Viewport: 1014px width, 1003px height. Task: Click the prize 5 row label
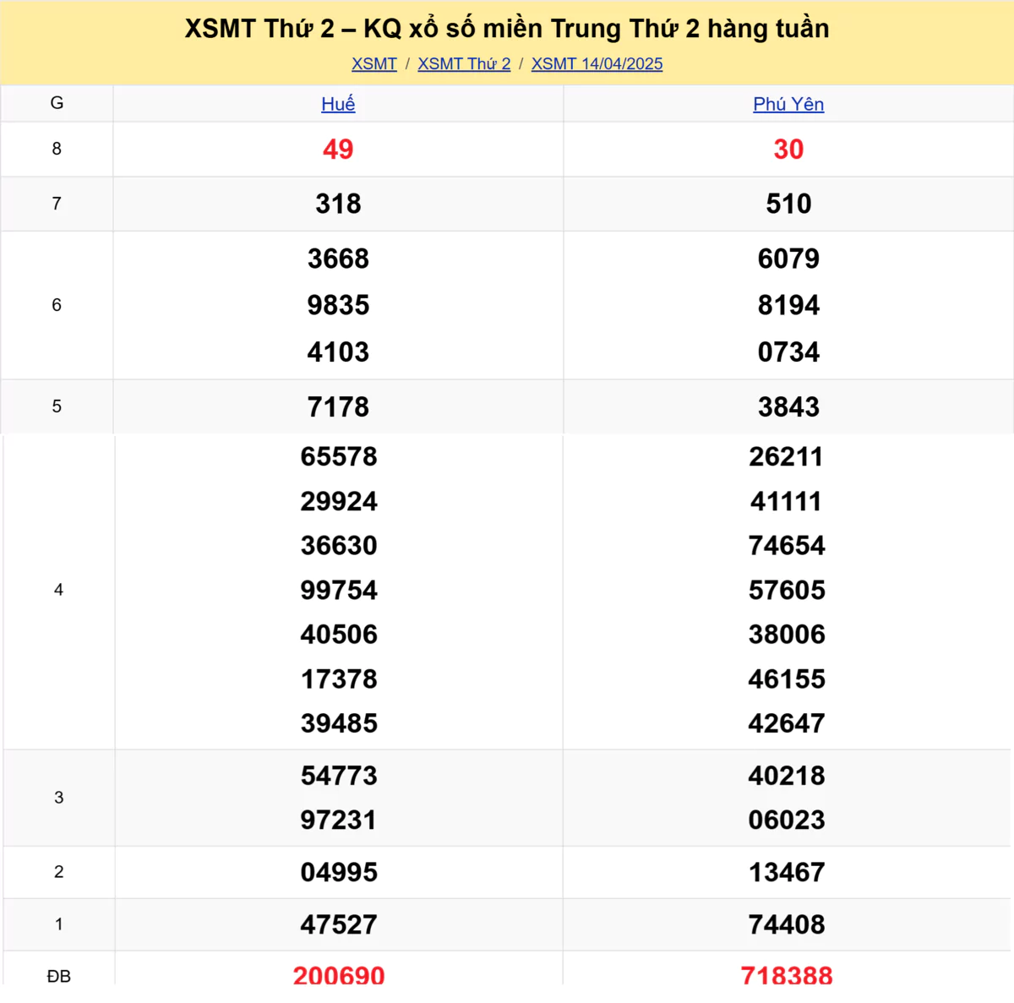tap(57, 406)
